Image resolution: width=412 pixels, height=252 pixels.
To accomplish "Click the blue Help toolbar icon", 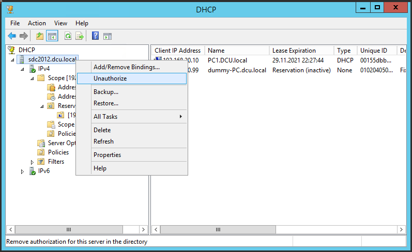I will (x=95, y=36).
